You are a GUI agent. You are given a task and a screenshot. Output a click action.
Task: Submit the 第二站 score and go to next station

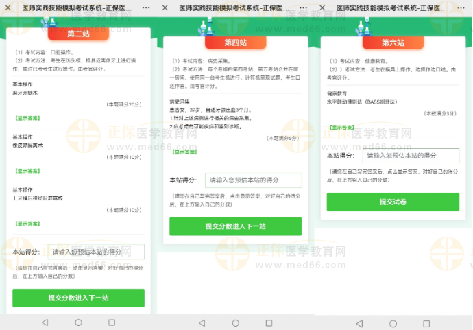[x=78, y=298]
